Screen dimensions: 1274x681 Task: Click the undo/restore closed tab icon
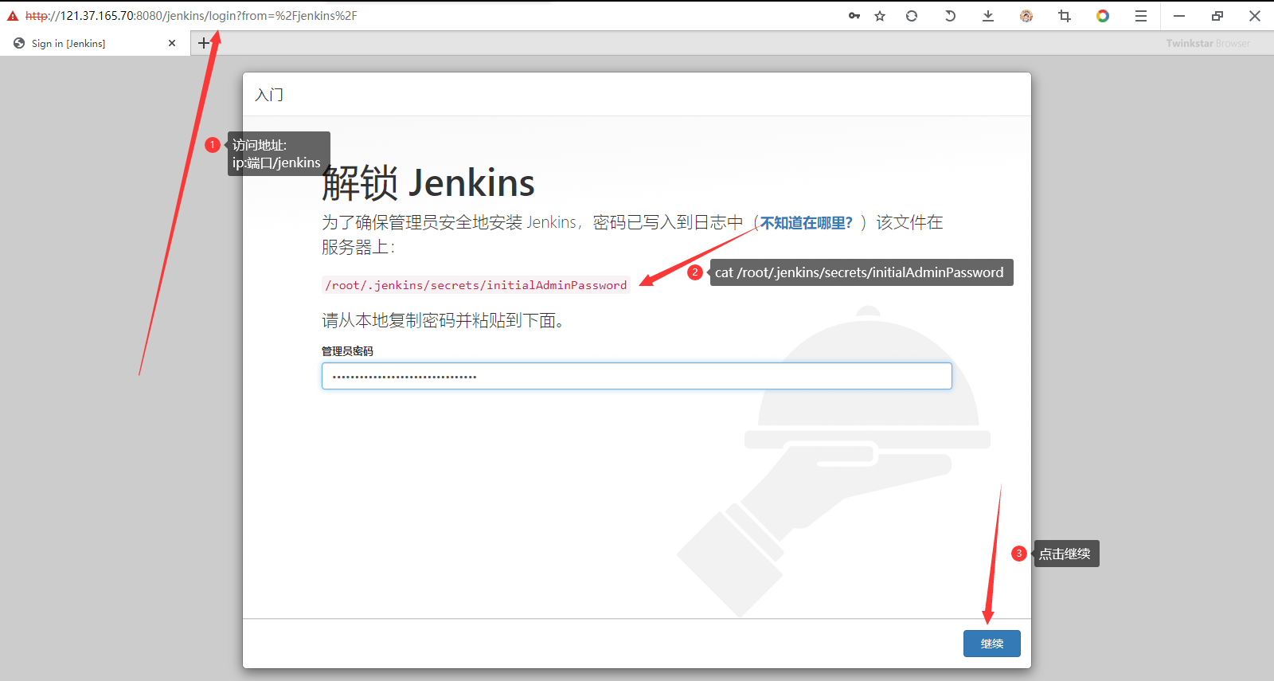950,16
